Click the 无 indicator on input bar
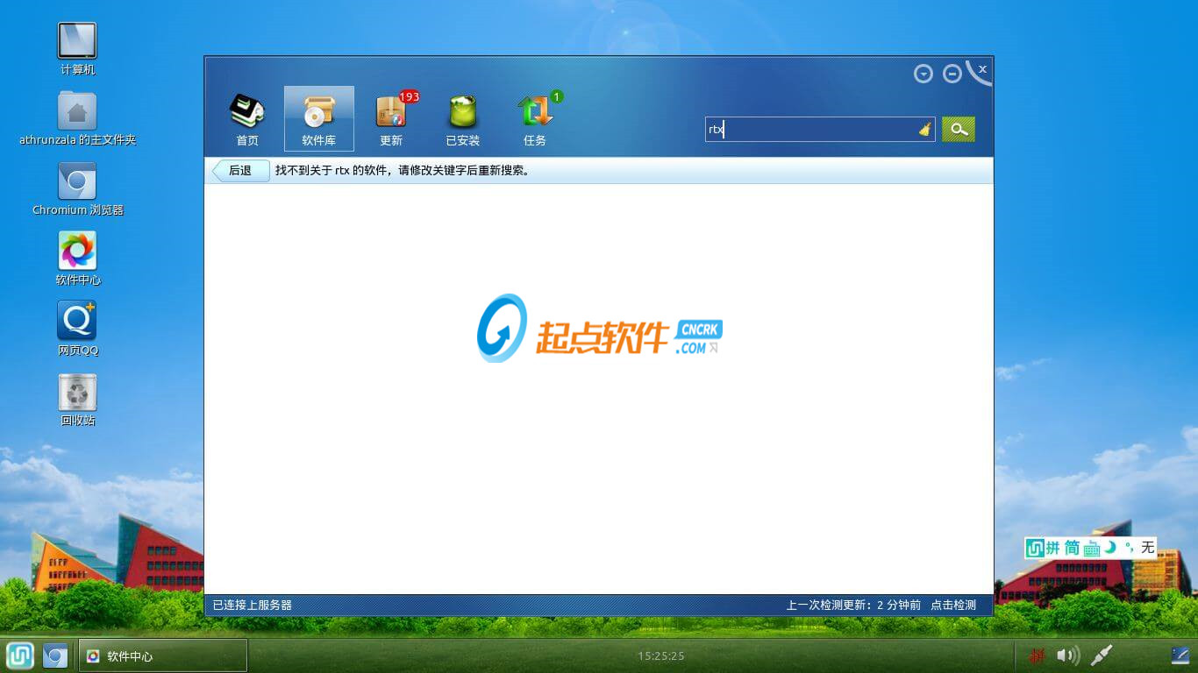This screenshot has width=1198, height=673. point(1147,548)
